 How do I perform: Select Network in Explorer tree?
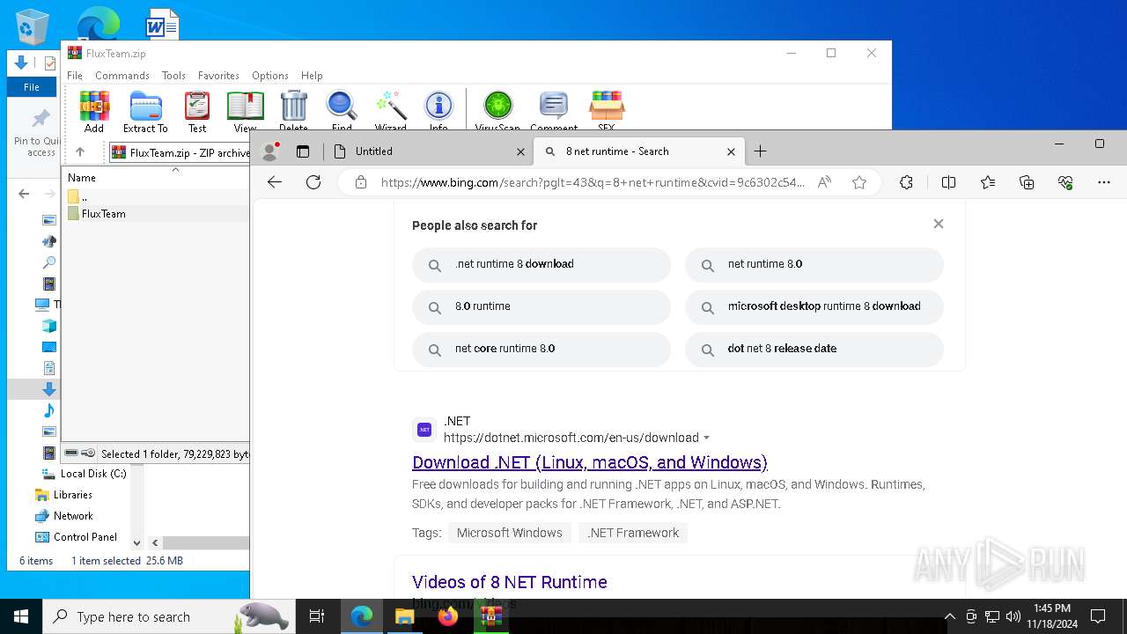click(73, 516)
